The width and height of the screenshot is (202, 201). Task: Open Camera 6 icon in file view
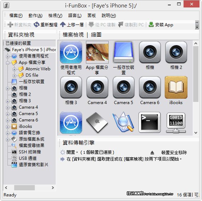tap(150, 87)
